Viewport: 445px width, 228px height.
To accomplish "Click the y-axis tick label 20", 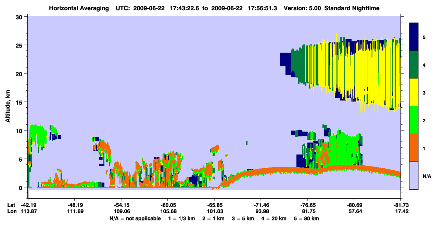I will coord(20,73).
